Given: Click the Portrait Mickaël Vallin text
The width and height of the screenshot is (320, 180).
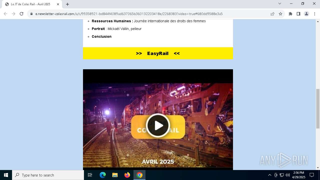Looking at the screenshot, I should click(x=116, y=29).
